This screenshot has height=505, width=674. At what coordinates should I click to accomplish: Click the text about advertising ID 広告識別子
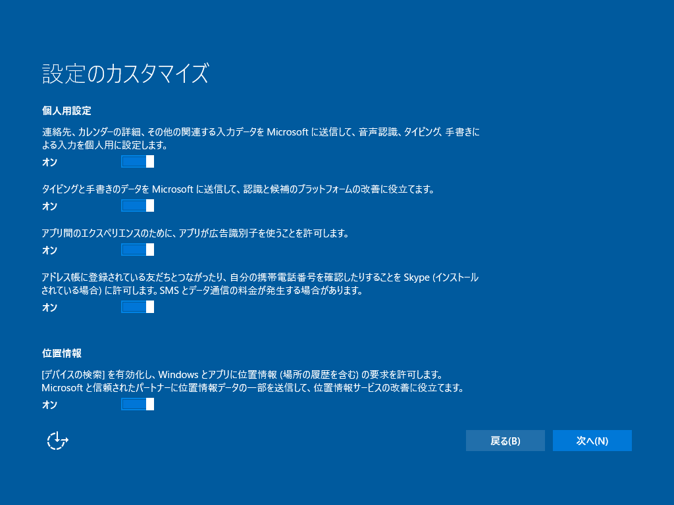pos(195,233)
